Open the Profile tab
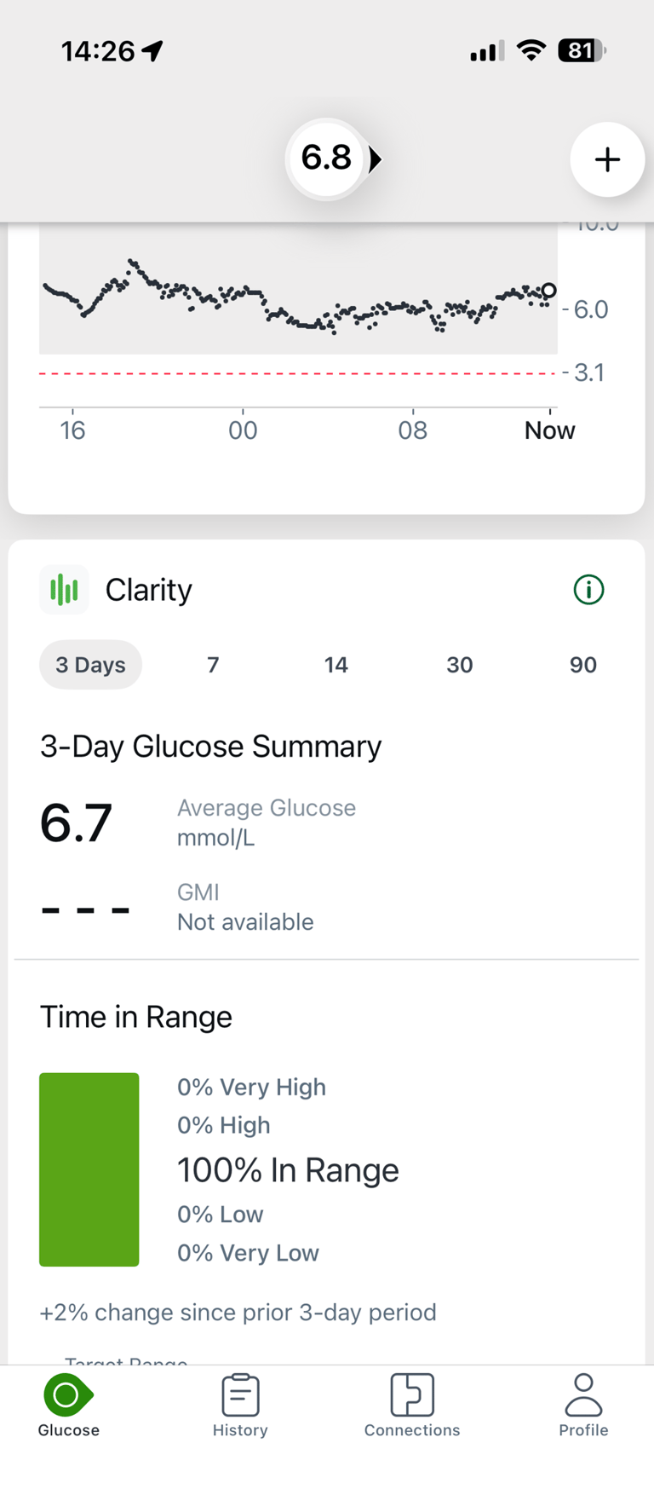Image resolution: width=654 pixels, height=1495 pixels. tap(583, 1406)
